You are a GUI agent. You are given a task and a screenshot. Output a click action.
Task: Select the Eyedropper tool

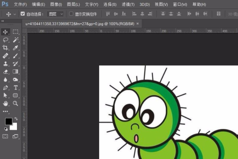15,48
